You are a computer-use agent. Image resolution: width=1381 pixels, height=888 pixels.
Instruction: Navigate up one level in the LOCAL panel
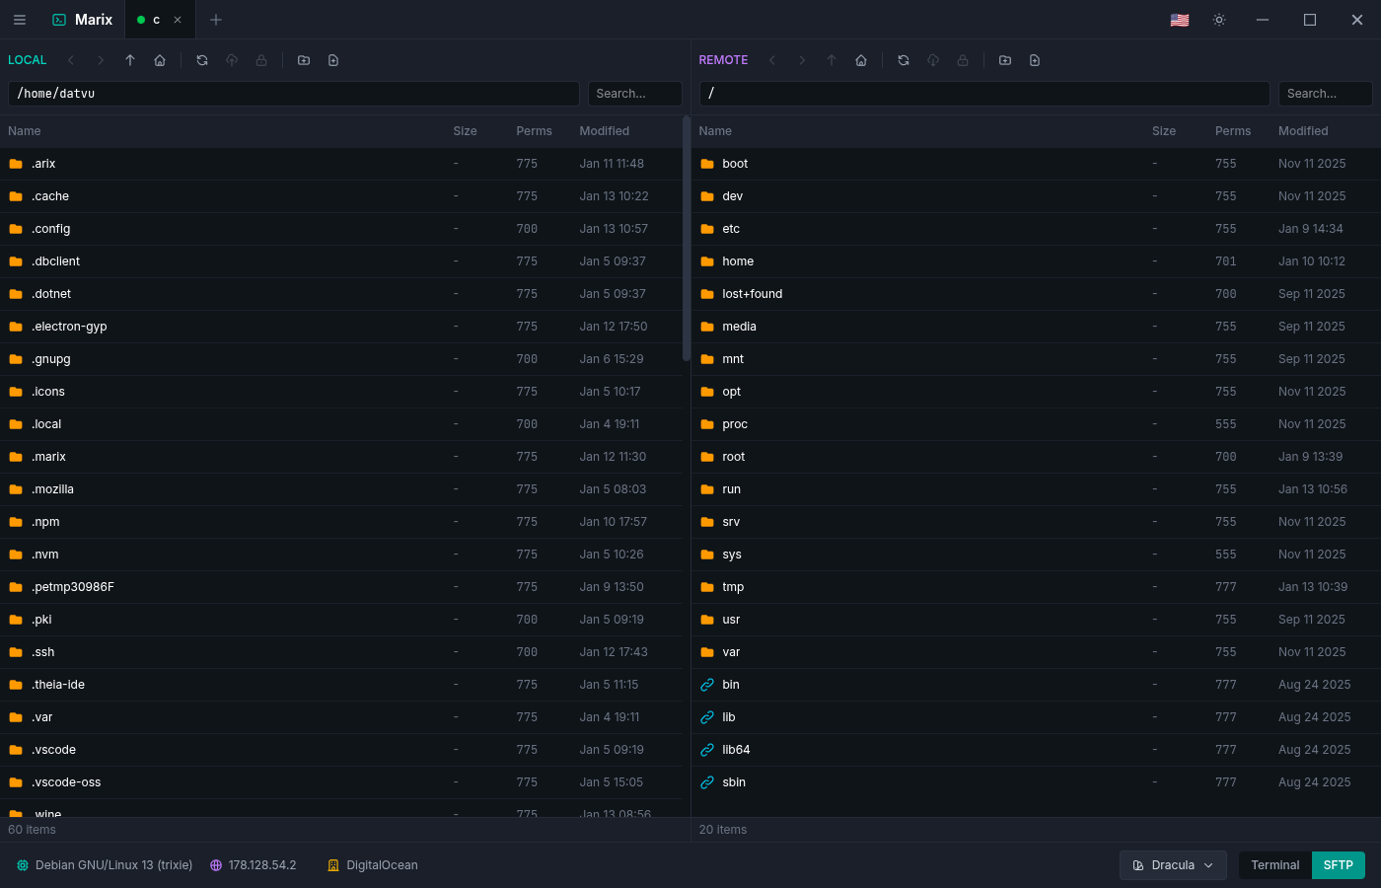point(130,60)
